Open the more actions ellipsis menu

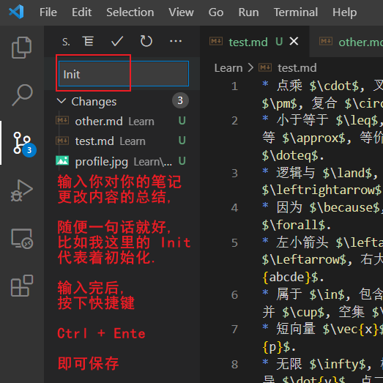176,41
